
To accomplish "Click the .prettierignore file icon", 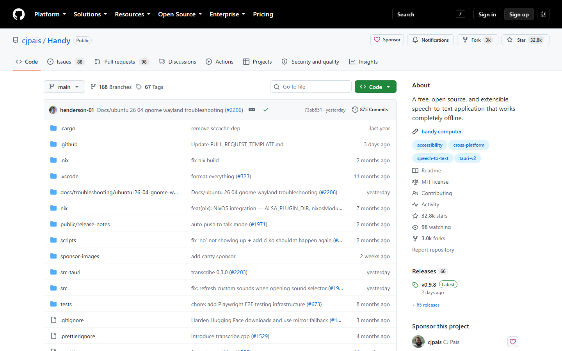I will (53, 336).
